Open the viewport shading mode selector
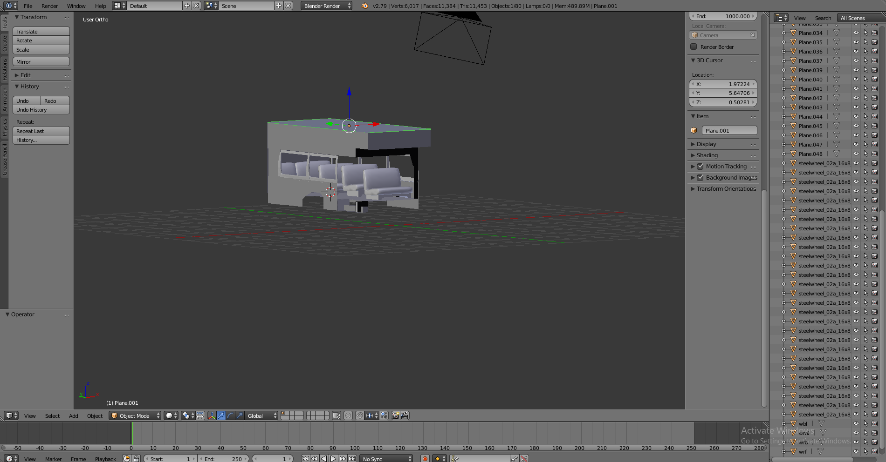The image size is (886, 462). (x=171, y=415)
